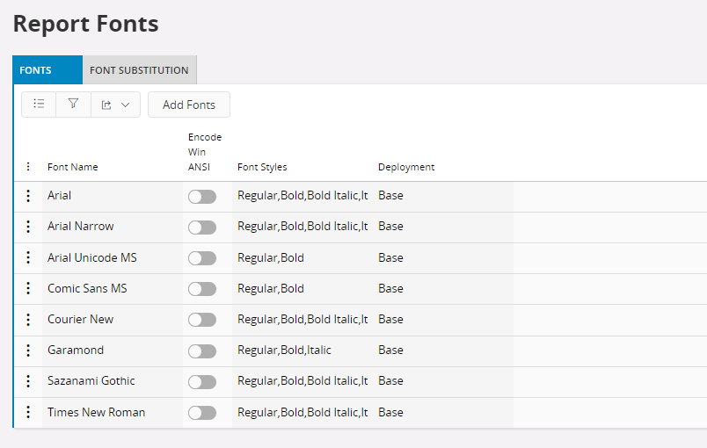The image size is (707, 448).
Task: Select the Arial Narrow font name cell
Action: click(81, 227)
